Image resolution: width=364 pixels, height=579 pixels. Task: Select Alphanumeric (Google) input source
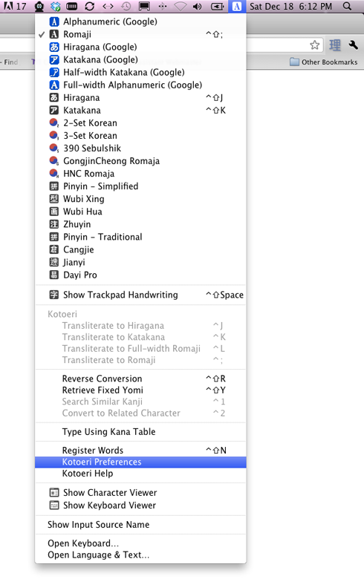(x=140, y=22)
